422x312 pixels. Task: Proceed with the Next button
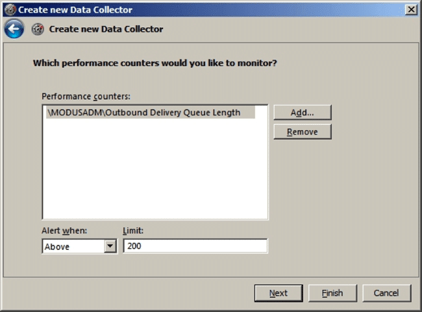(279, 293)
